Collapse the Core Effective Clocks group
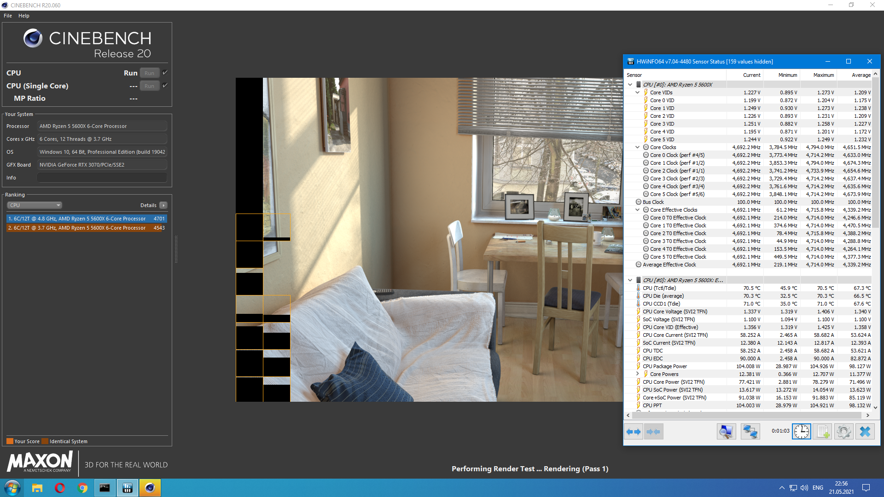The width and height of the screenshot is (884, 497). pyautogui.click(x=638, y=210)
